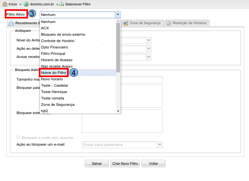The image size is (249, 181).
Task: Click Criar Novo Filtro button
Action: pos(125,163)
